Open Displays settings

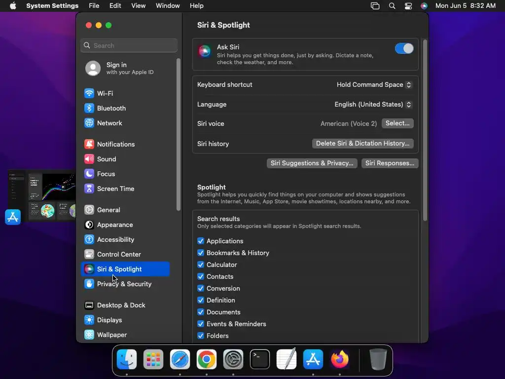(x=125, y=320)
